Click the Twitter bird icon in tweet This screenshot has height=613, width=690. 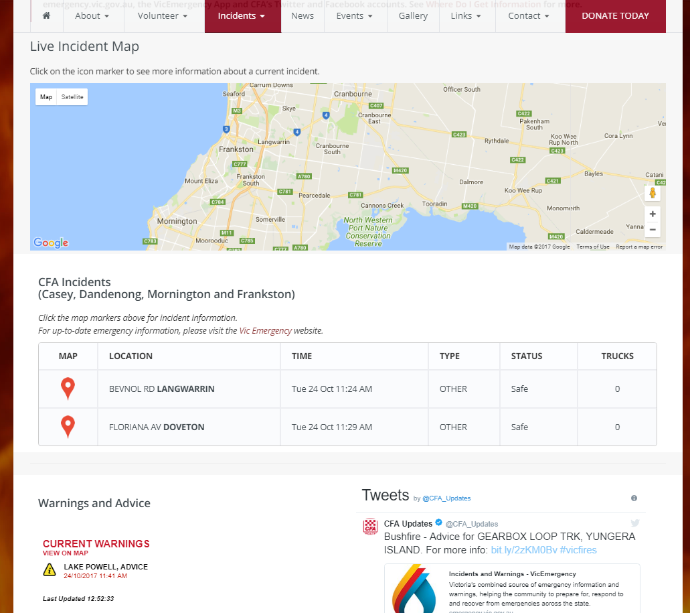634,523
